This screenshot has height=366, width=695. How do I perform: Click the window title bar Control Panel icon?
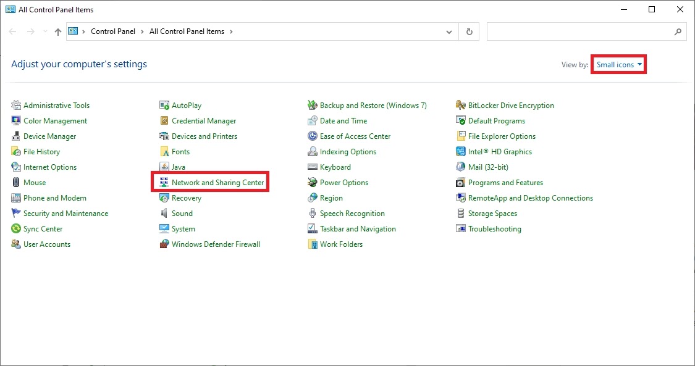tap(11, 9)
